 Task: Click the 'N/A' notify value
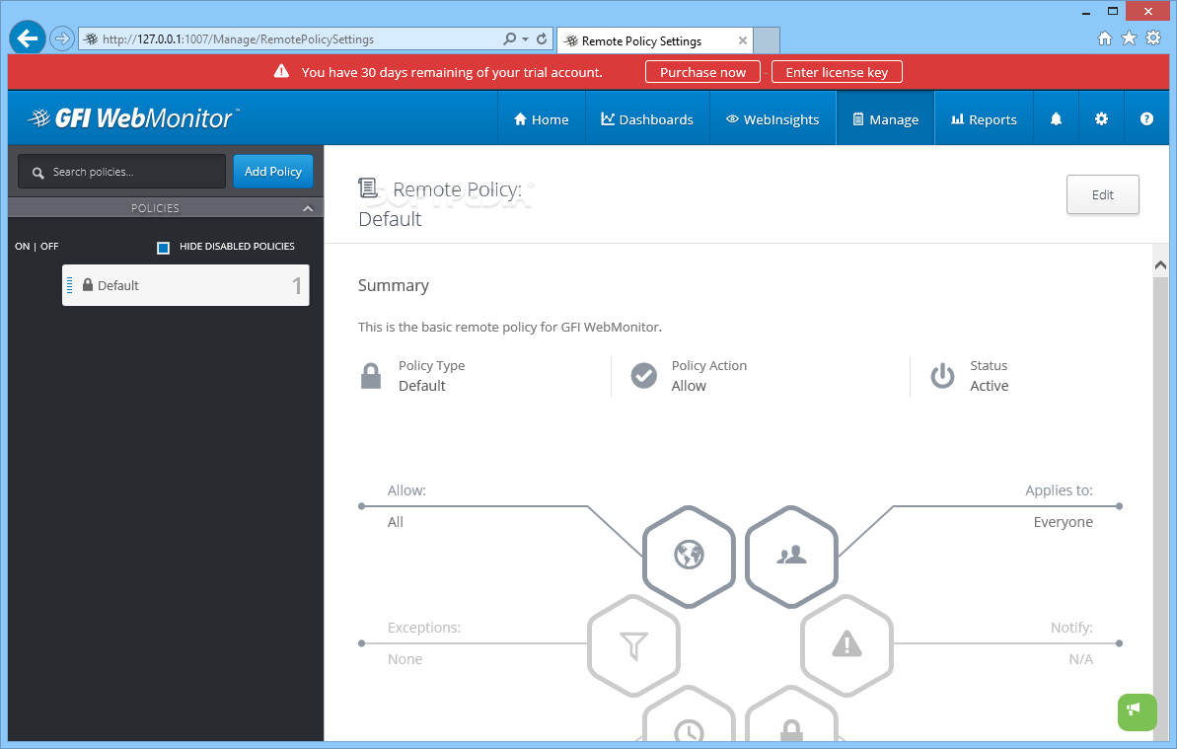coord(1081,659)
